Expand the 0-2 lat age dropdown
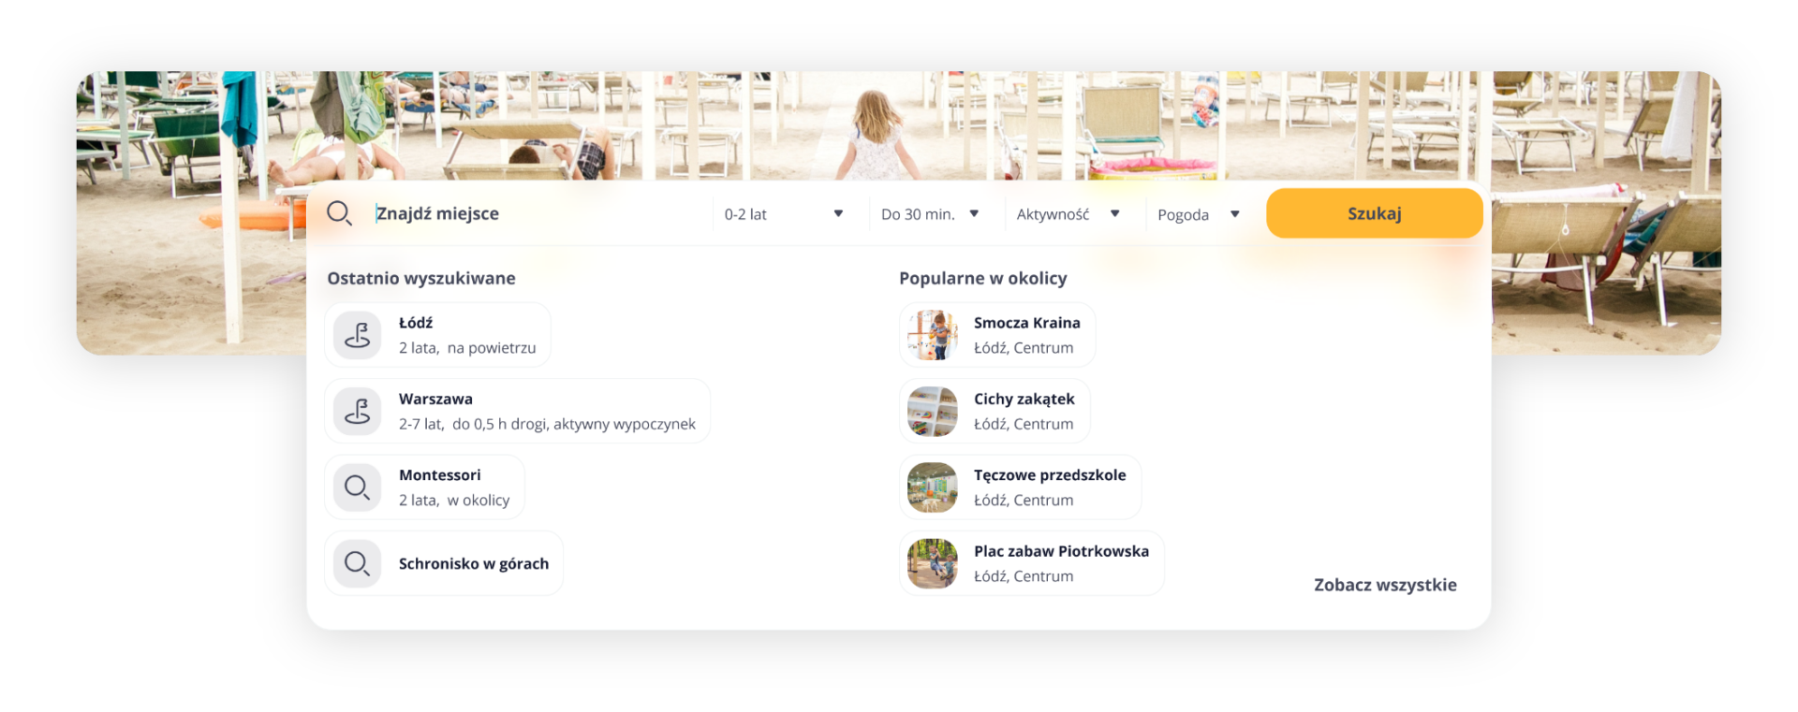Image resolution: width=1798 pixels, height=712 pixels. (x=784, y=214)
